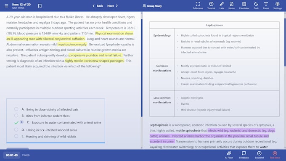Advance to the Next question
This screenshot has height=161, width=286.
tap(113, 6)
